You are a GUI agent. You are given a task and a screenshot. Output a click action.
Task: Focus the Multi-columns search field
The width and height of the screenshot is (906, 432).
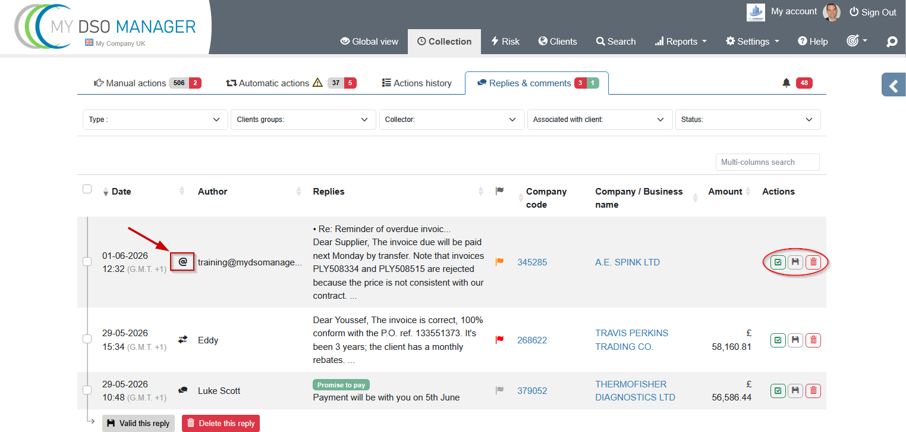coord(767,162)
